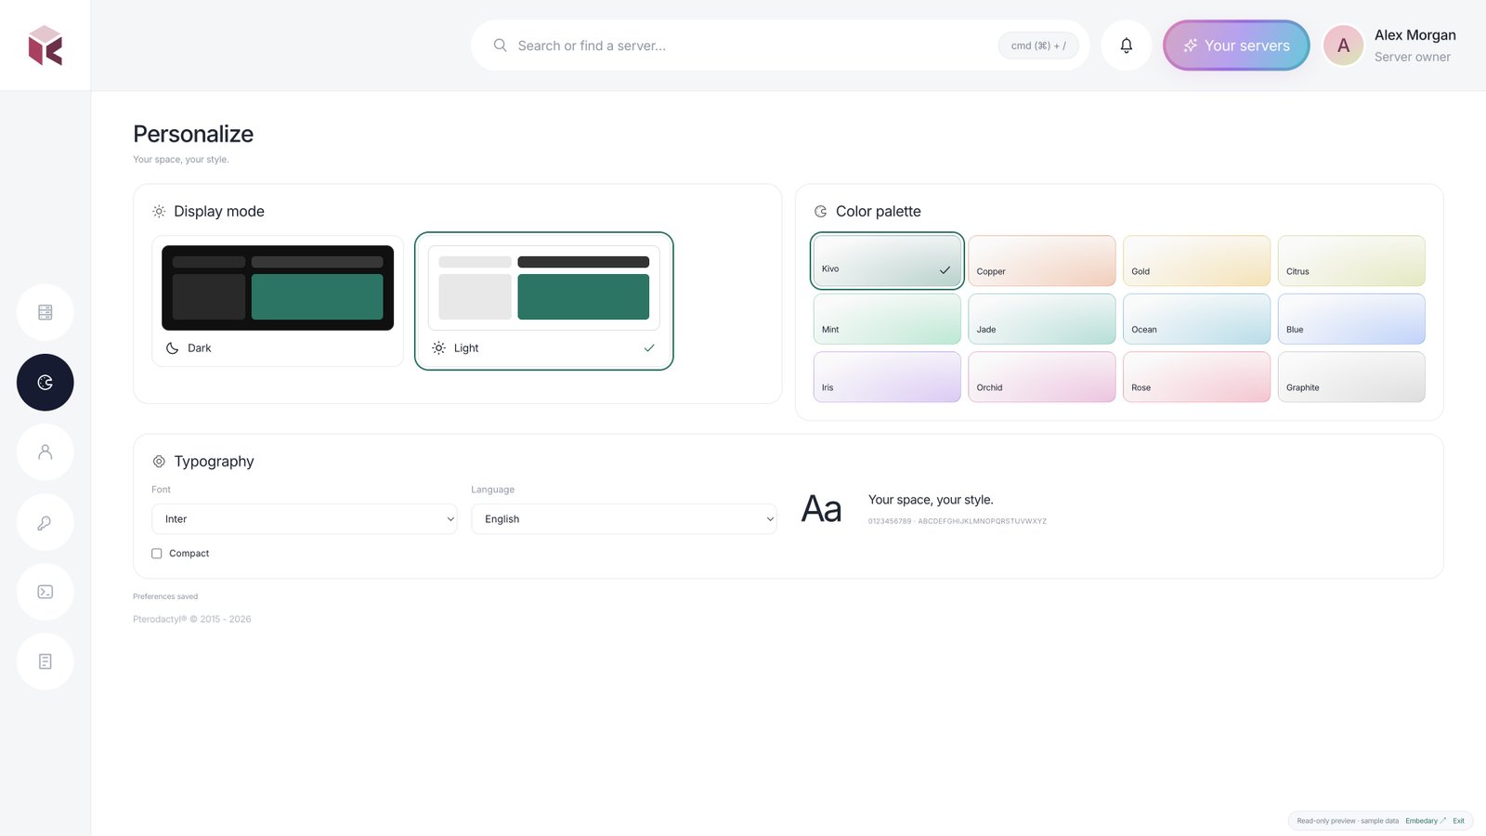The image size is (1486, 836).
Task: Click Exit in the preview bar
Action: 1458,821
